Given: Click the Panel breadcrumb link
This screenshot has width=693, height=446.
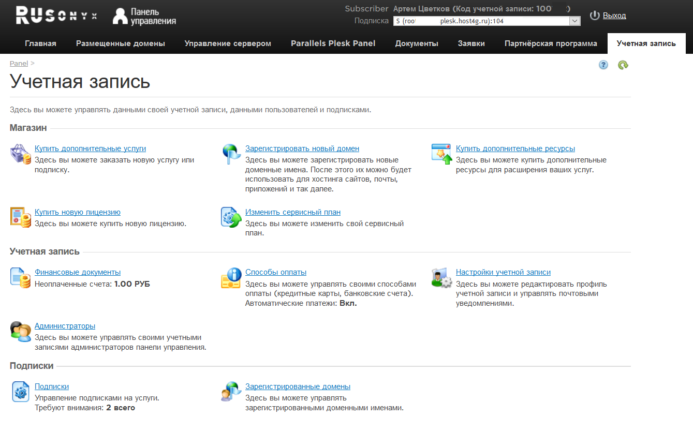Looking at the screenshot, I should pyautogui.click(x=19, y=63).
